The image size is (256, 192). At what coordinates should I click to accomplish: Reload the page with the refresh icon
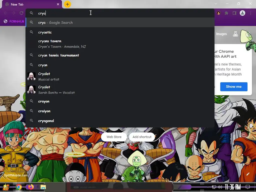coord(21,13)
